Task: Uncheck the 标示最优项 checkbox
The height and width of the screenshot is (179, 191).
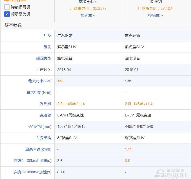Action: pos(7,14)
